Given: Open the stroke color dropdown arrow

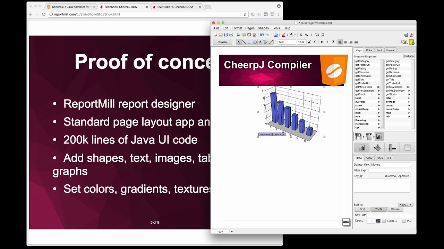Looking at the screenshot, I should (287, 35).
